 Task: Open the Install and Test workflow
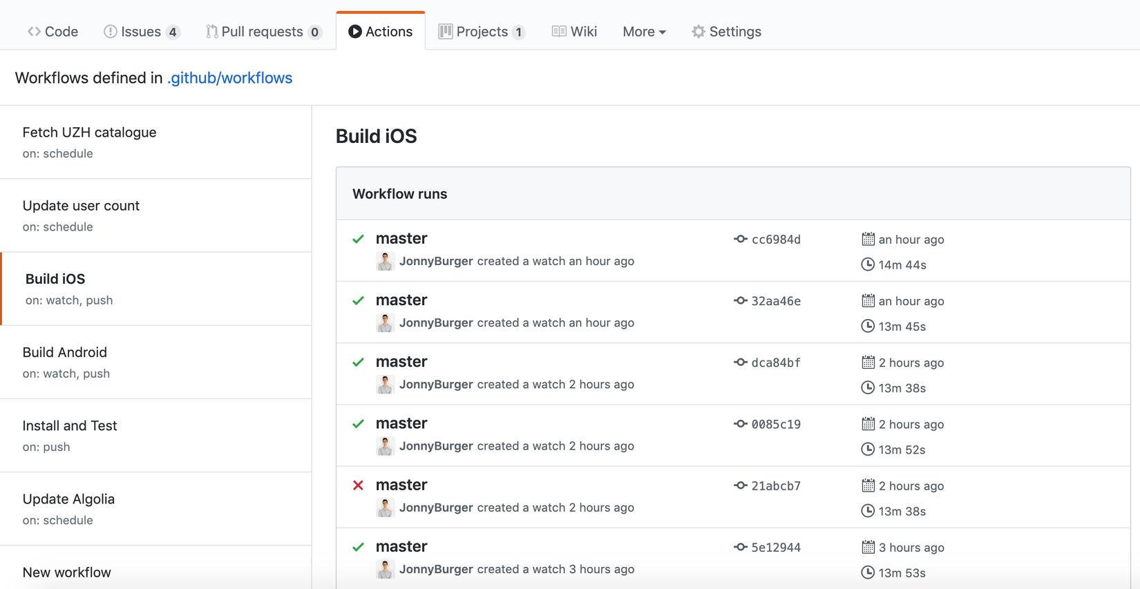point(69,425)
